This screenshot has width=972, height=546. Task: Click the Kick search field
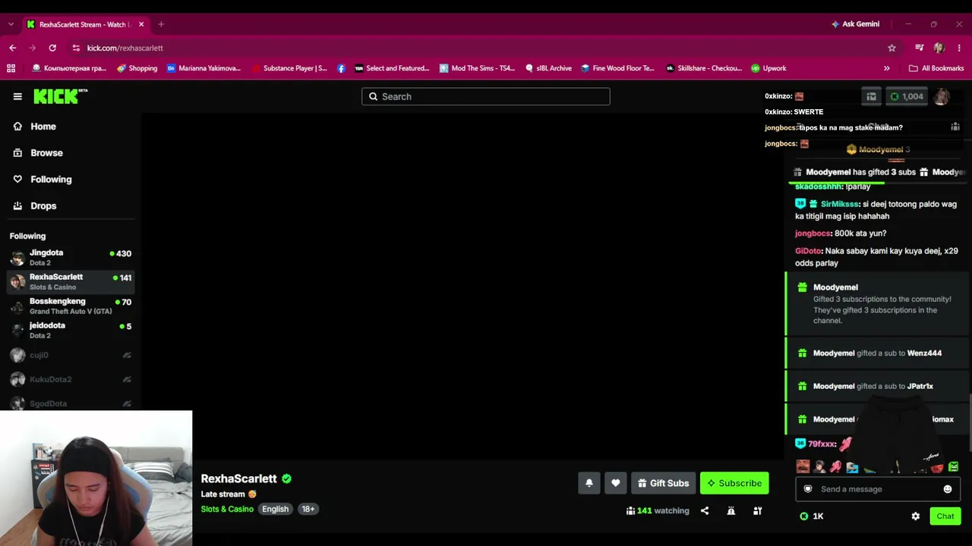click(x=486, y=96)
